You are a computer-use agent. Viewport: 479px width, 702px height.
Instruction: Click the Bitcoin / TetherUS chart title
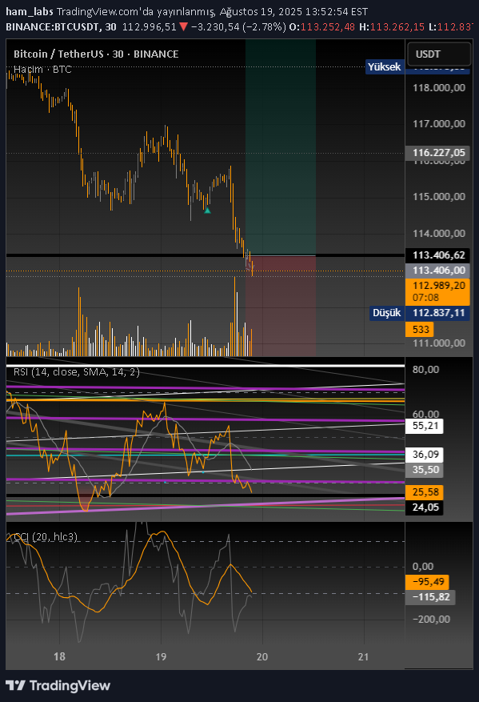tap(96, 54)
